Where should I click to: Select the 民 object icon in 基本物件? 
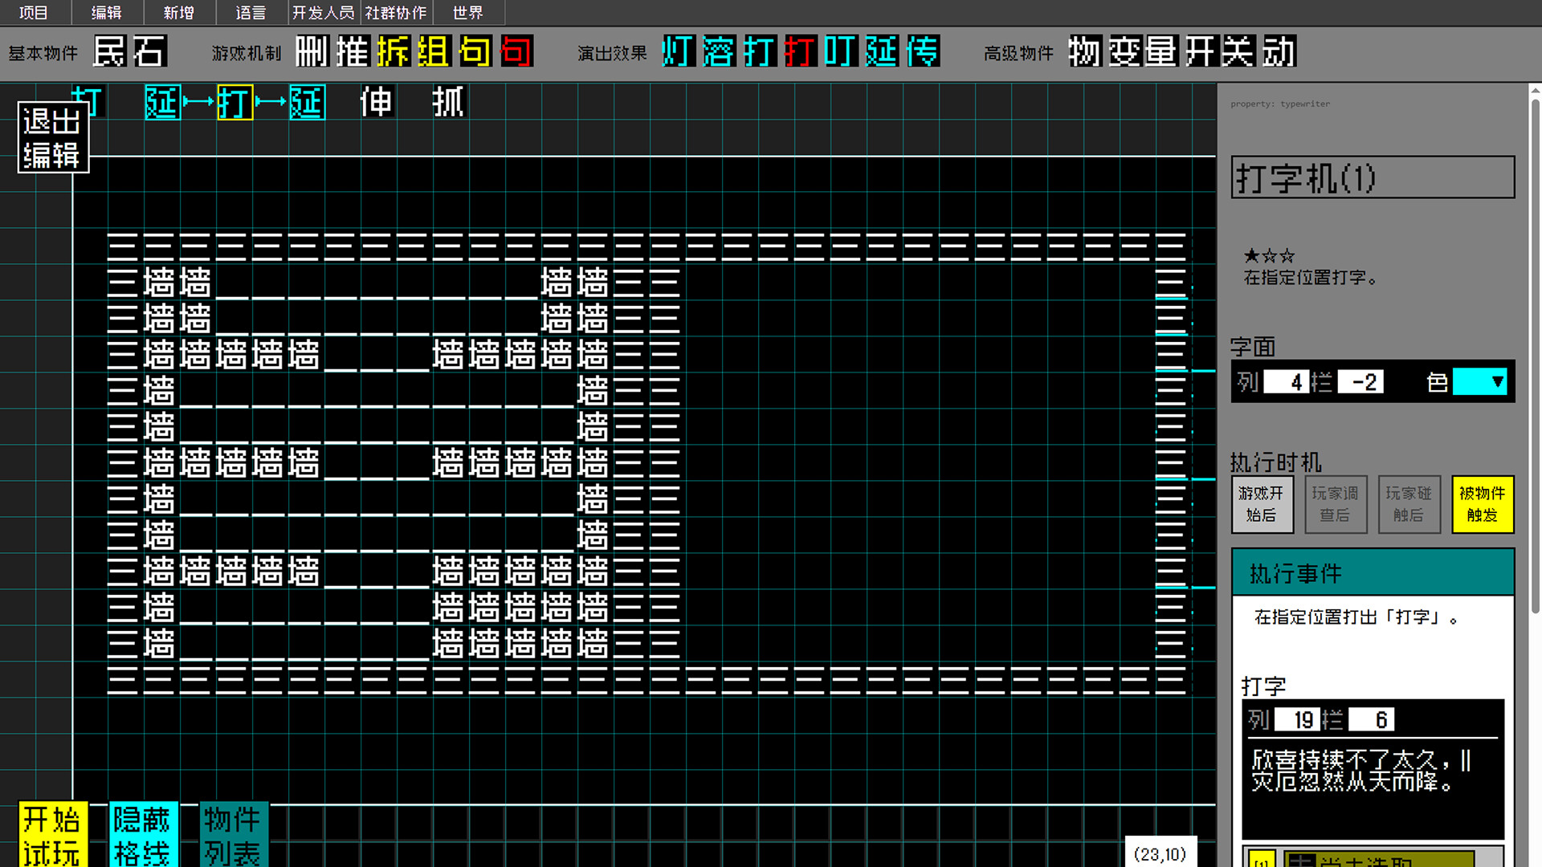tap(110, 52)
